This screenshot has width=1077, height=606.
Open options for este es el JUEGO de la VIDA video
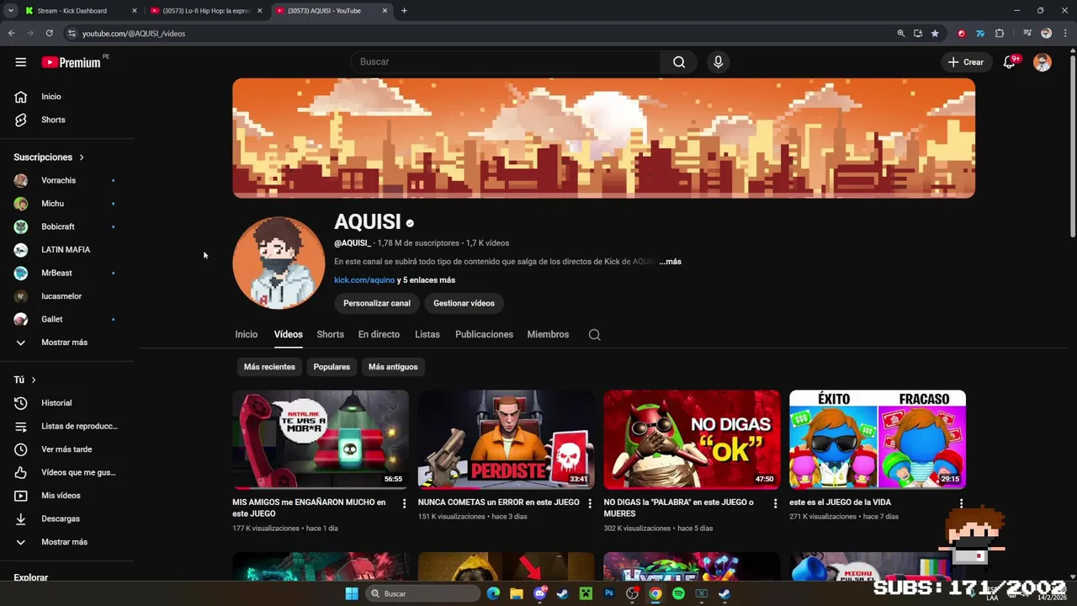tap(961, 503)
